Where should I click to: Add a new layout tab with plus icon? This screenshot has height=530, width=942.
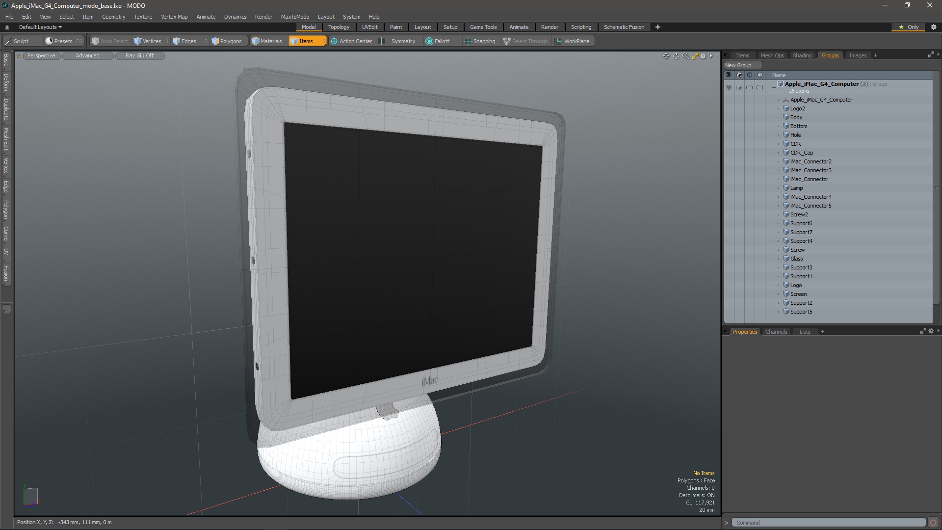point(657,27)
